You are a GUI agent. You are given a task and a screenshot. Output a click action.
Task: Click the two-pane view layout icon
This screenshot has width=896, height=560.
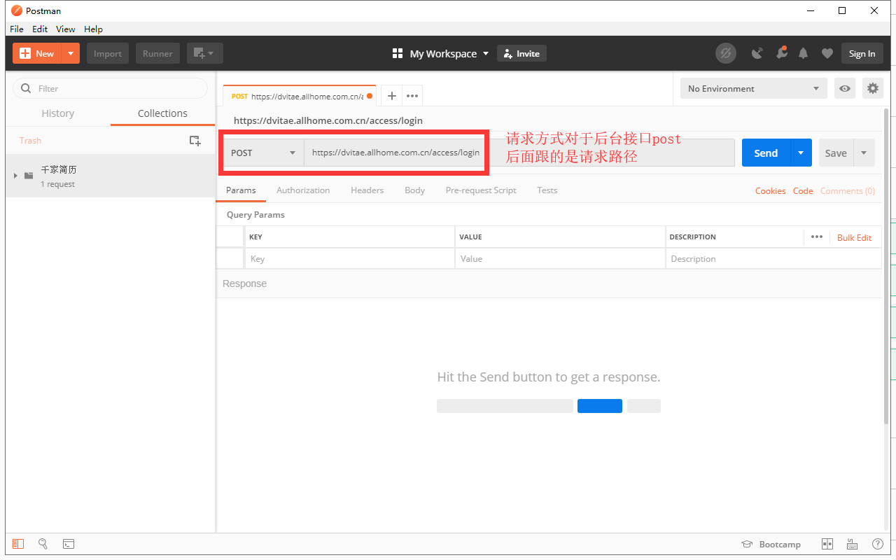(x=827, y=544)
